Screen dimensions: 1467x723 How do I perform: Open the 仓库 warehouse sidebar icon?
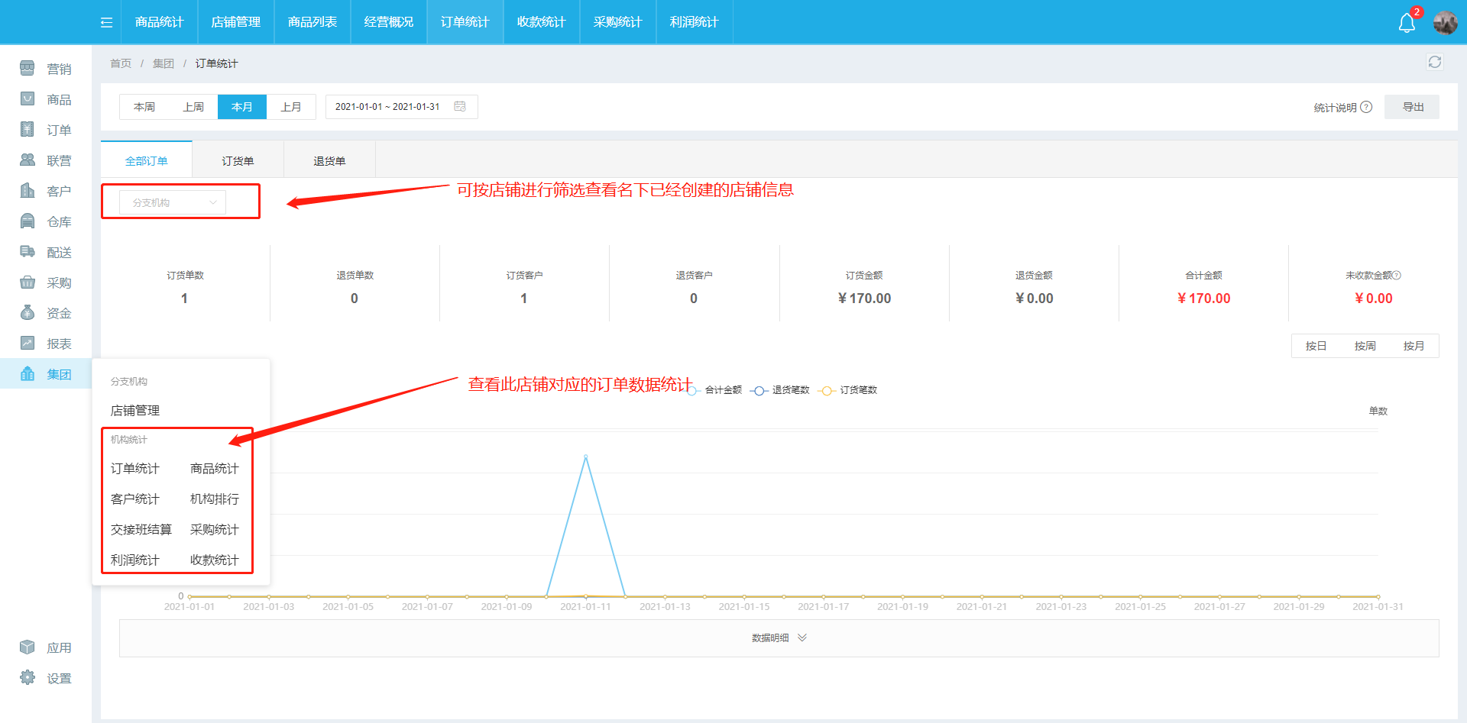[28, 221]
